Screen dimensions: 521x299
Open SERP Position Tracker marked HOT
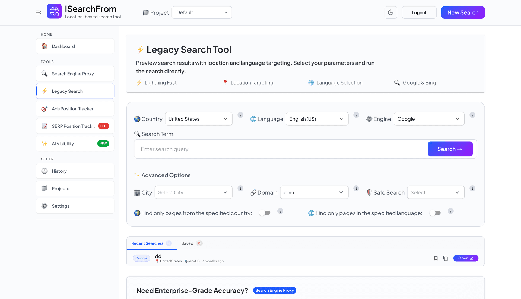click(75, 126)
